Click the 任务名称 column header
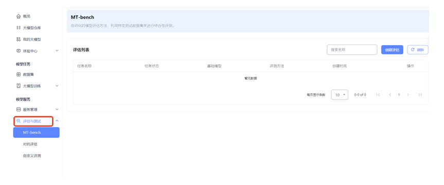Image resolution: width=444 pixels, height=185 pixels. tap(84, 66)
